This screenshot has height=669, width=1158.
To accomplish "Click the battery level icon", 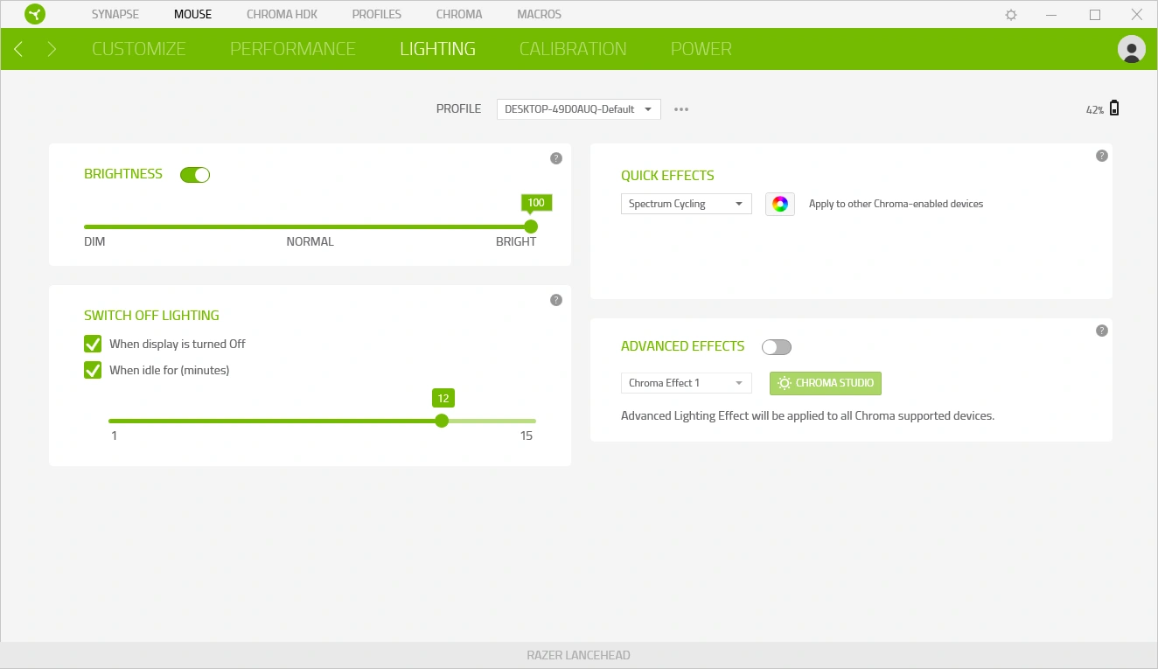I will point(1114,108).
